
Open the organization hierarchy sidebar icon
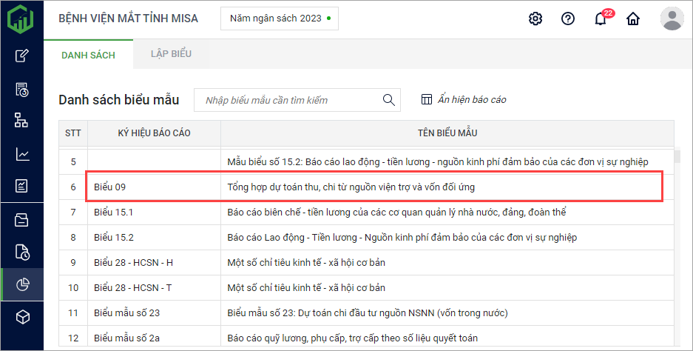[22, 121]
